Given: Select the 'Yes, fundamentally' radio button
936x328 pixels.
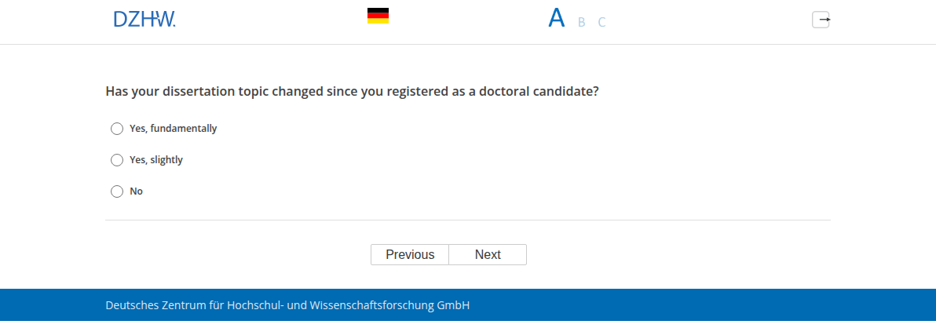Looking at the screenshot, I should click(x=117, y=129).
